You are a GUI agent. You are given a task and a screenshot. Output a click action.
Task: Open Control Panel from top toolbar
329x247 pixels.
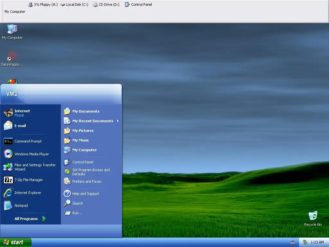138,5
